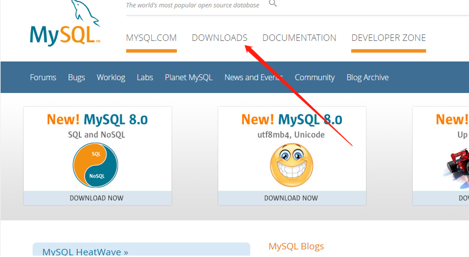
Task: Click the MySQL Blogs heading
Action: 296,246
